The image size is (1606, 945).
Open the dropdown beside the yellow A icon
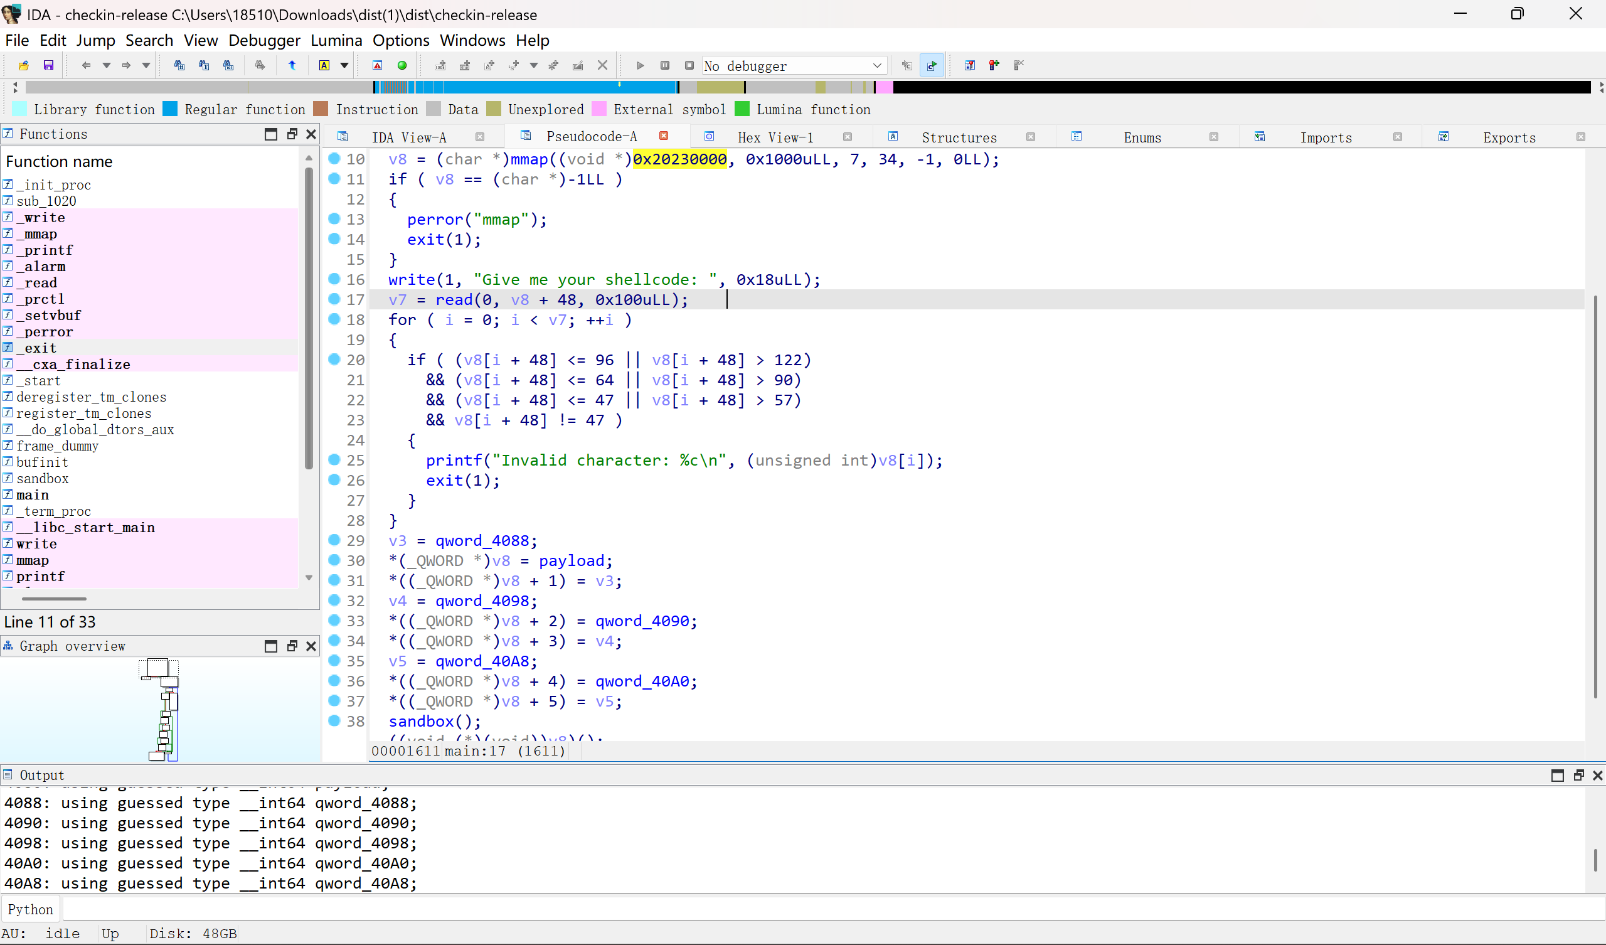pyautogui.click(x=344, y=65)
